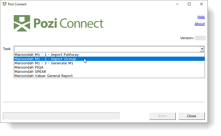Open the About link

[200, 24]
